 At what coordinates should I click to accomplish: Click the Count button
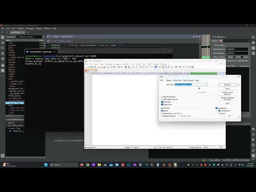(x=228, y=89)
